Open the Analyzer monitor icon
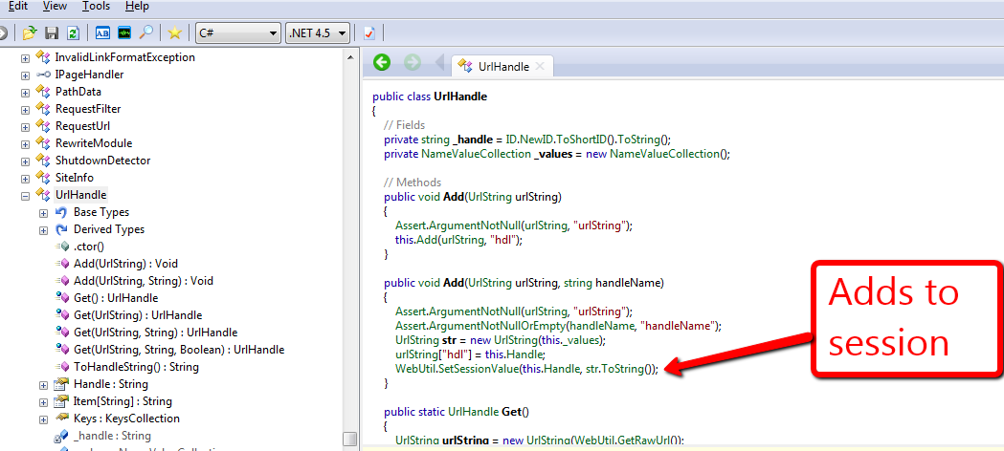This screenshot has width=1004, height=451. (x=124, y=32)
